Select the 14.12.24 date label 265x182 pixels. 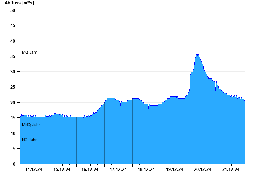tap(34, 169)
